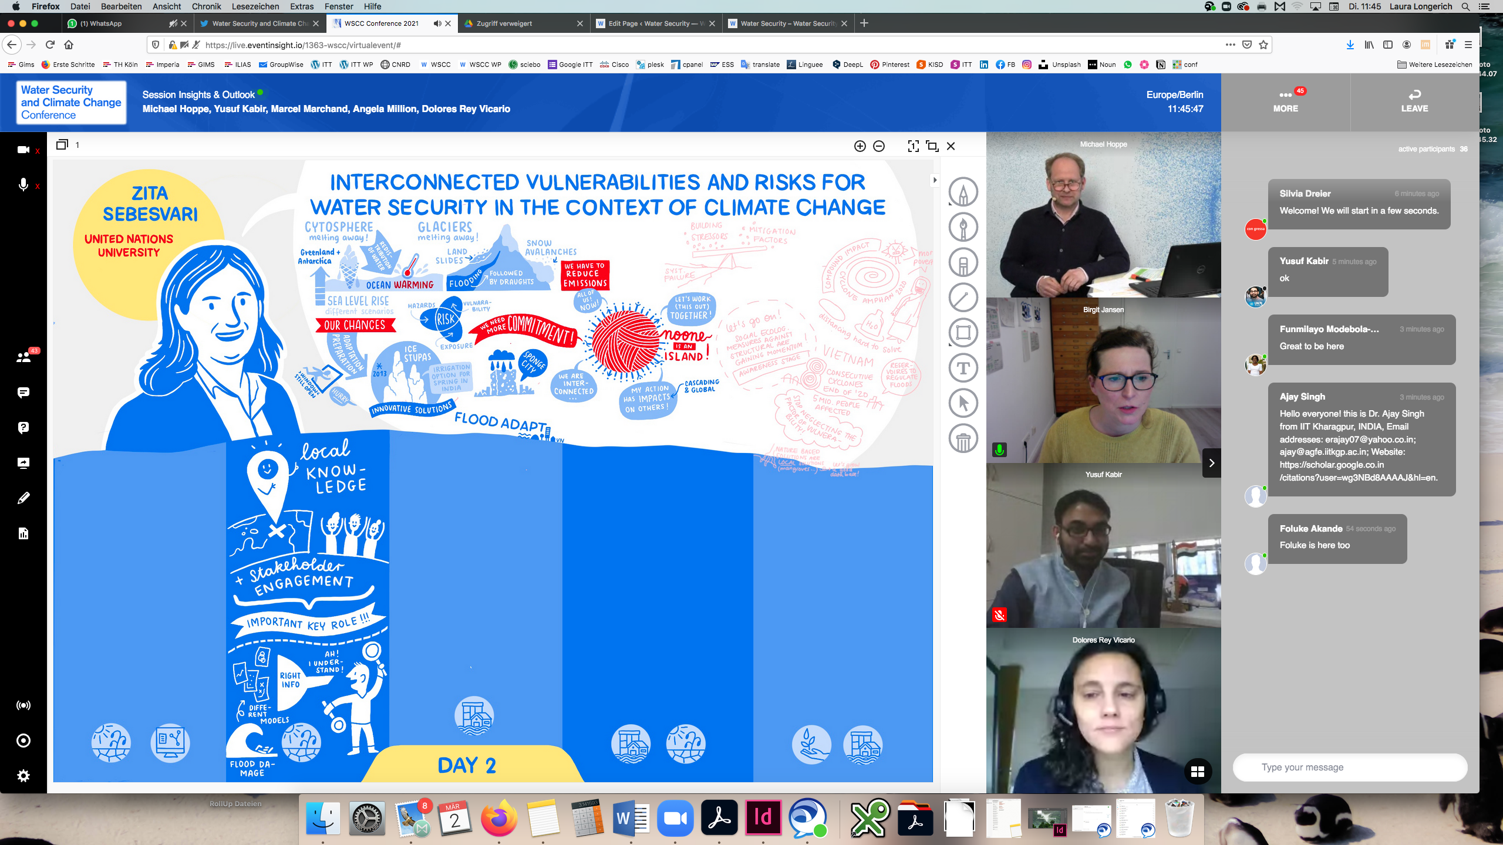The image size is (1503, 845).
Task: Click the record circle icon
Action: pos(23,741)
